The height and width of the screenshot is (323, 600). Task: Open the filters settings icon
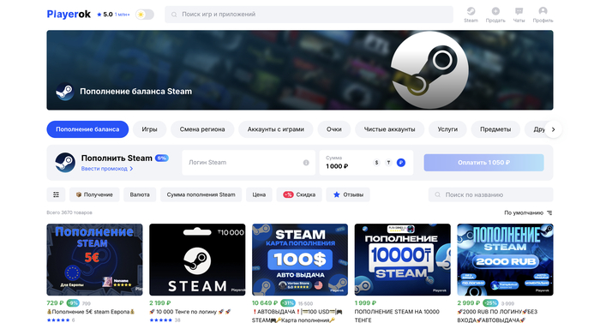coord(56,194)
